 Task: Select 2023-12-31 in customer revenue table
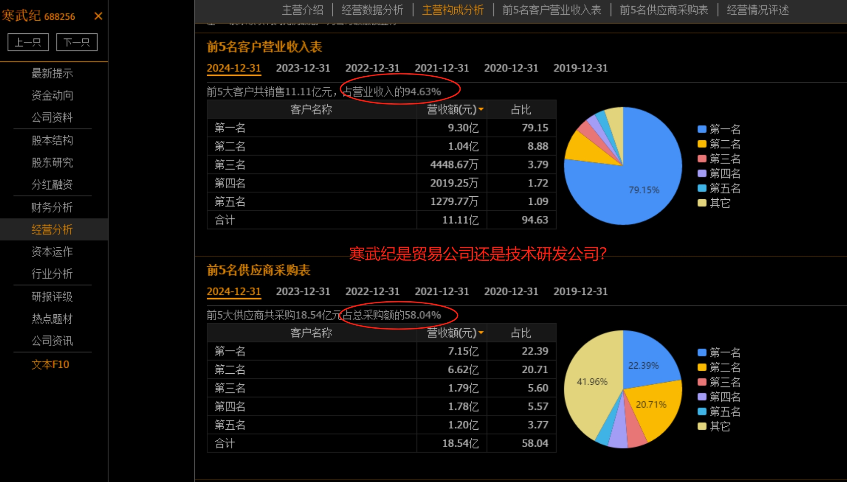303,68
